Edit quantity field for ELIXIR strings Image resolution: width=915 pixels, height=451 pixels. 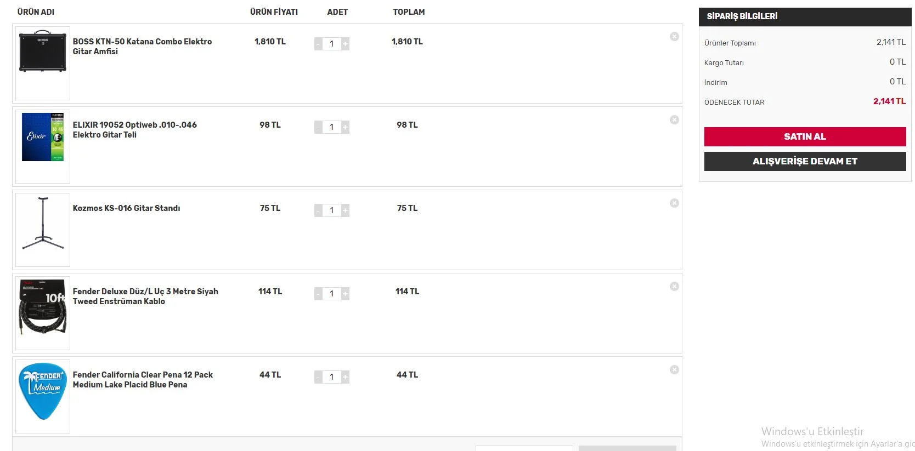(x=331, y=127)
